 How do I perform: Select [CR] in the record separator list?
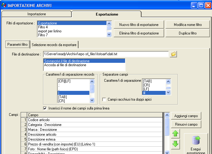(74, 101)
